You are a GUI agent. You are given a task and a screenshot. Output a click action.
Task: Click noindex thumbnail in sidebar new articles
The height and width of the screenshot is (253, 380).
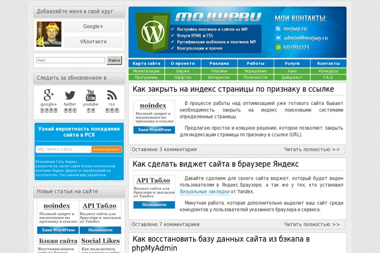click(58, 217)
